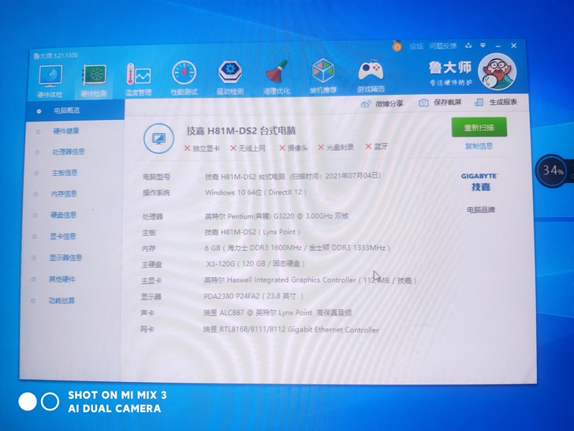Click the X3-120G solid-state disk value
This screenshot has width=574, height=431.
click(255, 264)
